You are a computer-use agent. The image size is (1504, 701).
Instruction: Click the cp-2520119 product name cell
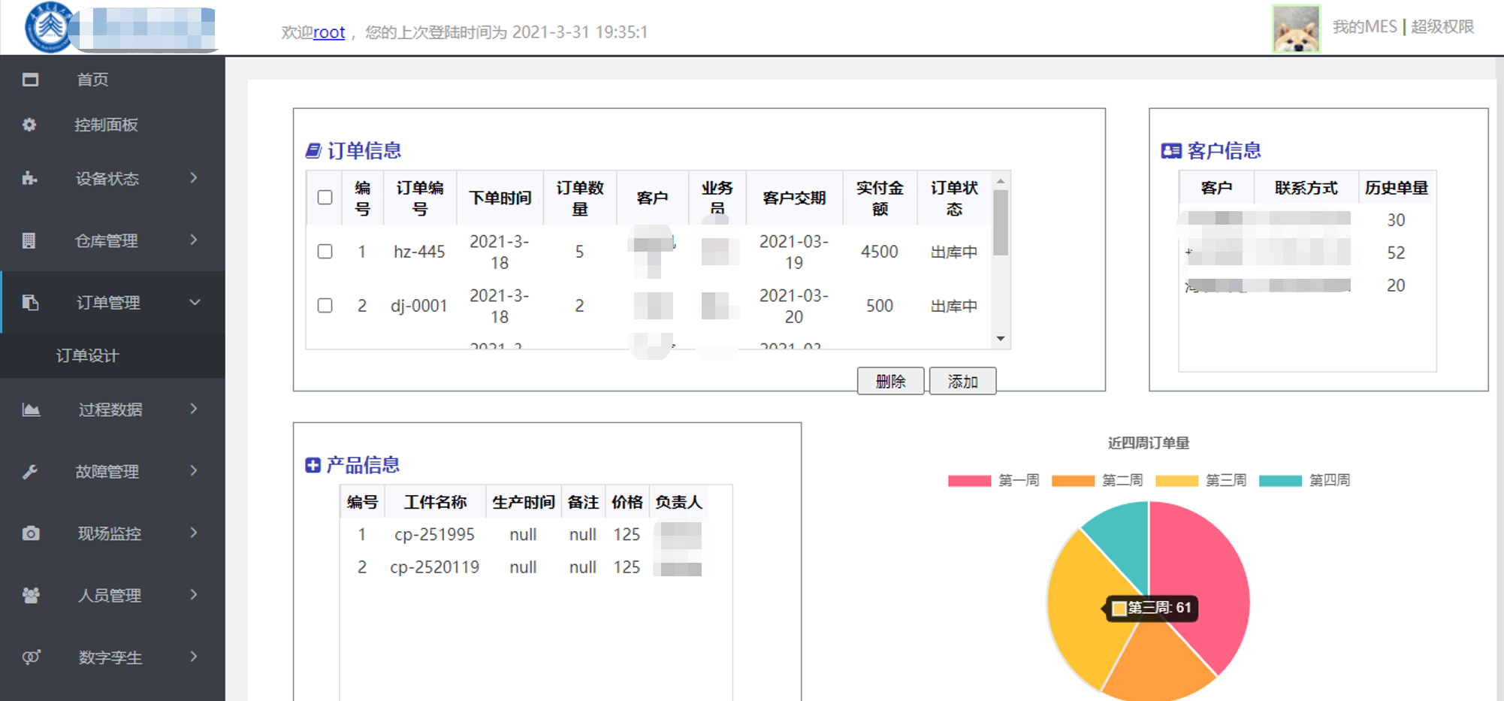click(434, 567)
